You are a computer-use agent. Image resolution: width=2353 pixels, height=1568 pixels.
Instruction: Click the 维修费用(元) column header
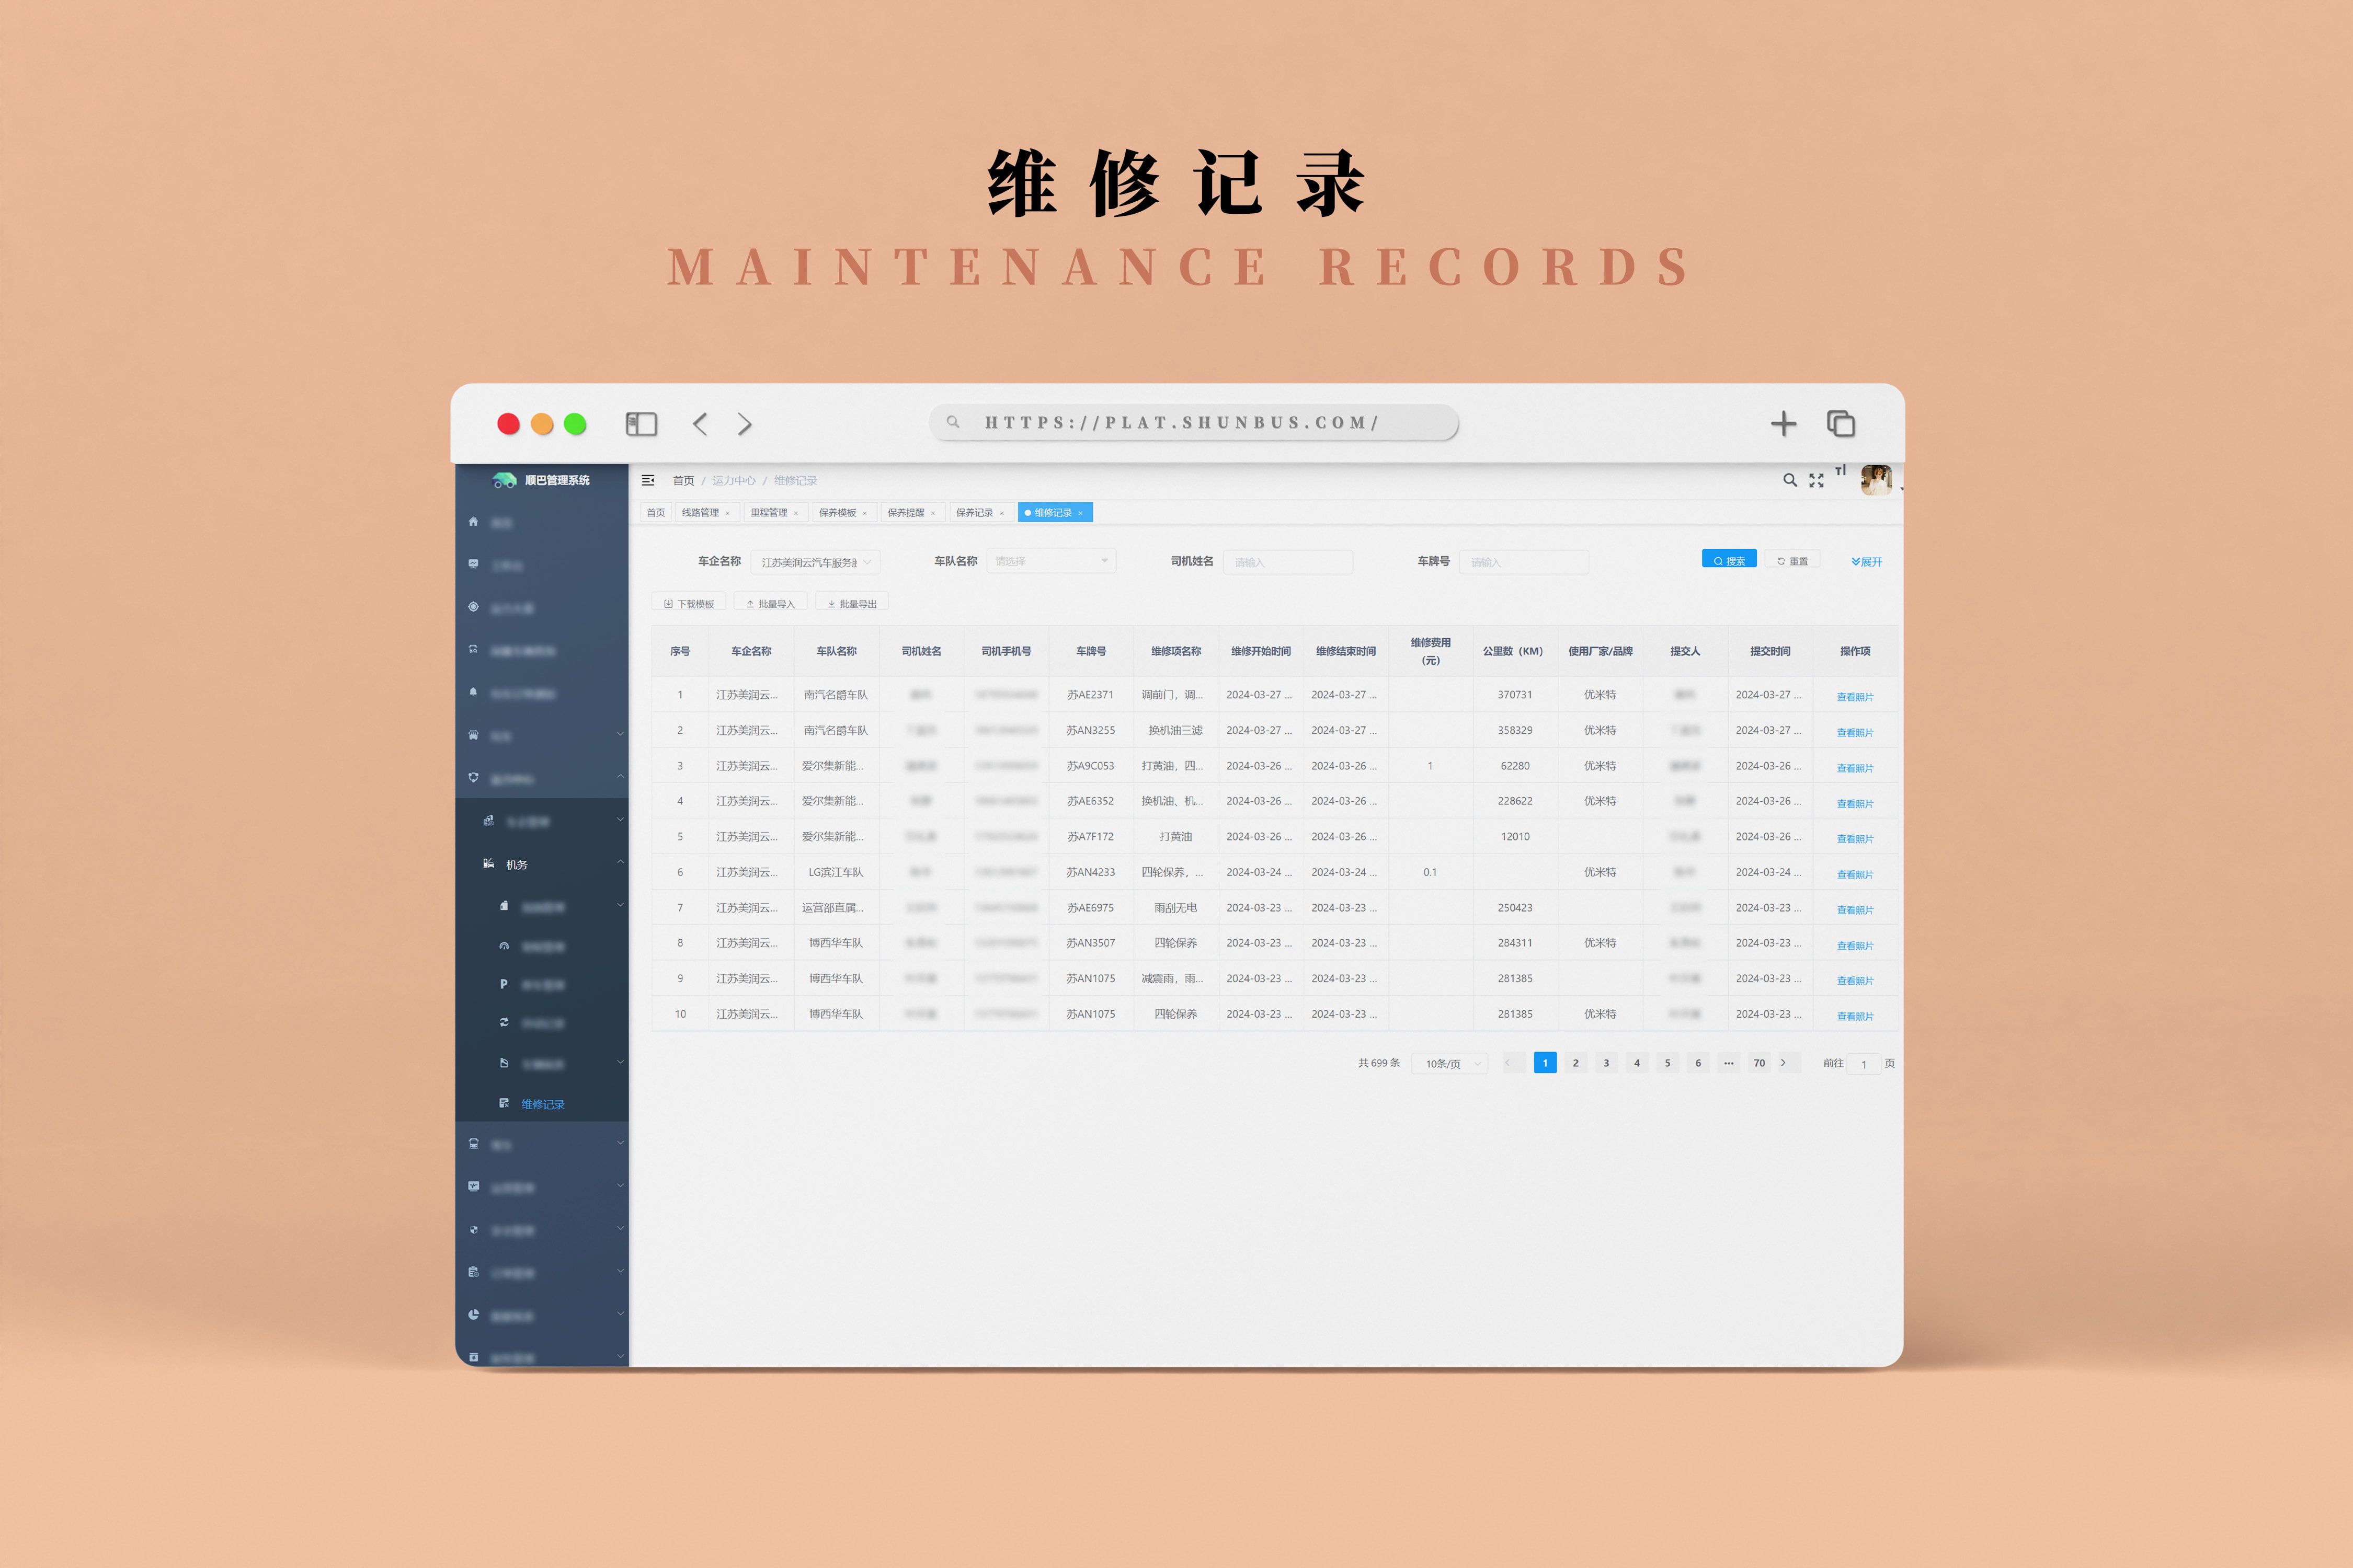pyautogui.click(x=1431, y=651)
